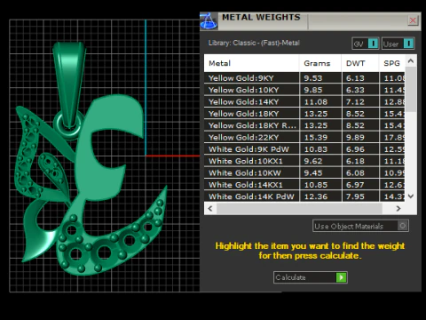Viewport: 426px width, 320px height.
Task: Click the table's scroll down arrow
Action: 411,196
